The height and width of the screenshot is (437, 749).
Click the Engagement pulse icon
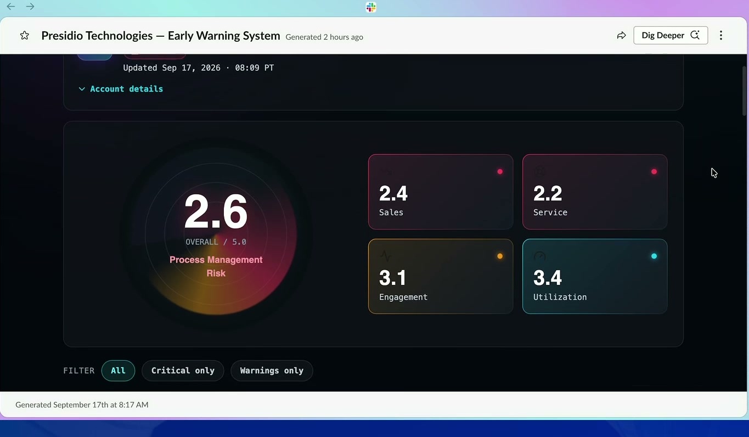coord(385,256)
